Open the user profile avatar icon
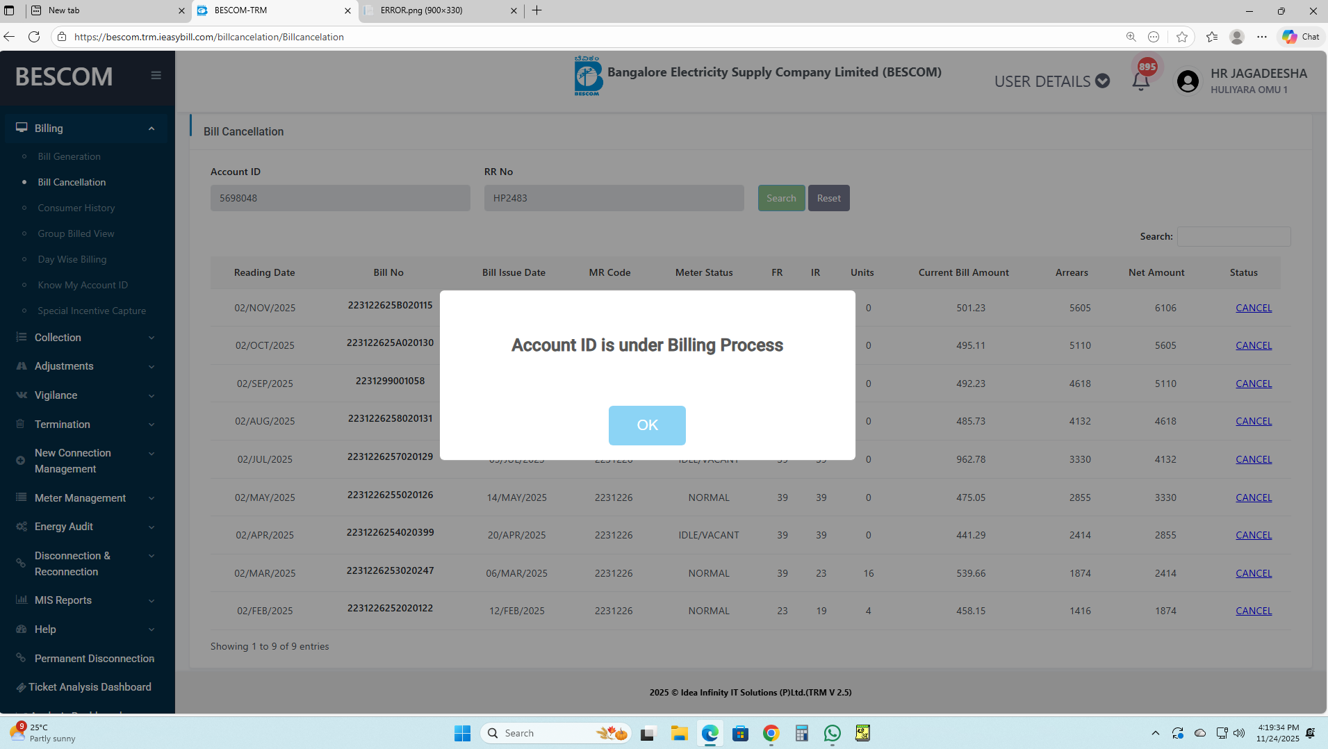1328x749 pixels. pyautogui.click(x=1188, y=81)
